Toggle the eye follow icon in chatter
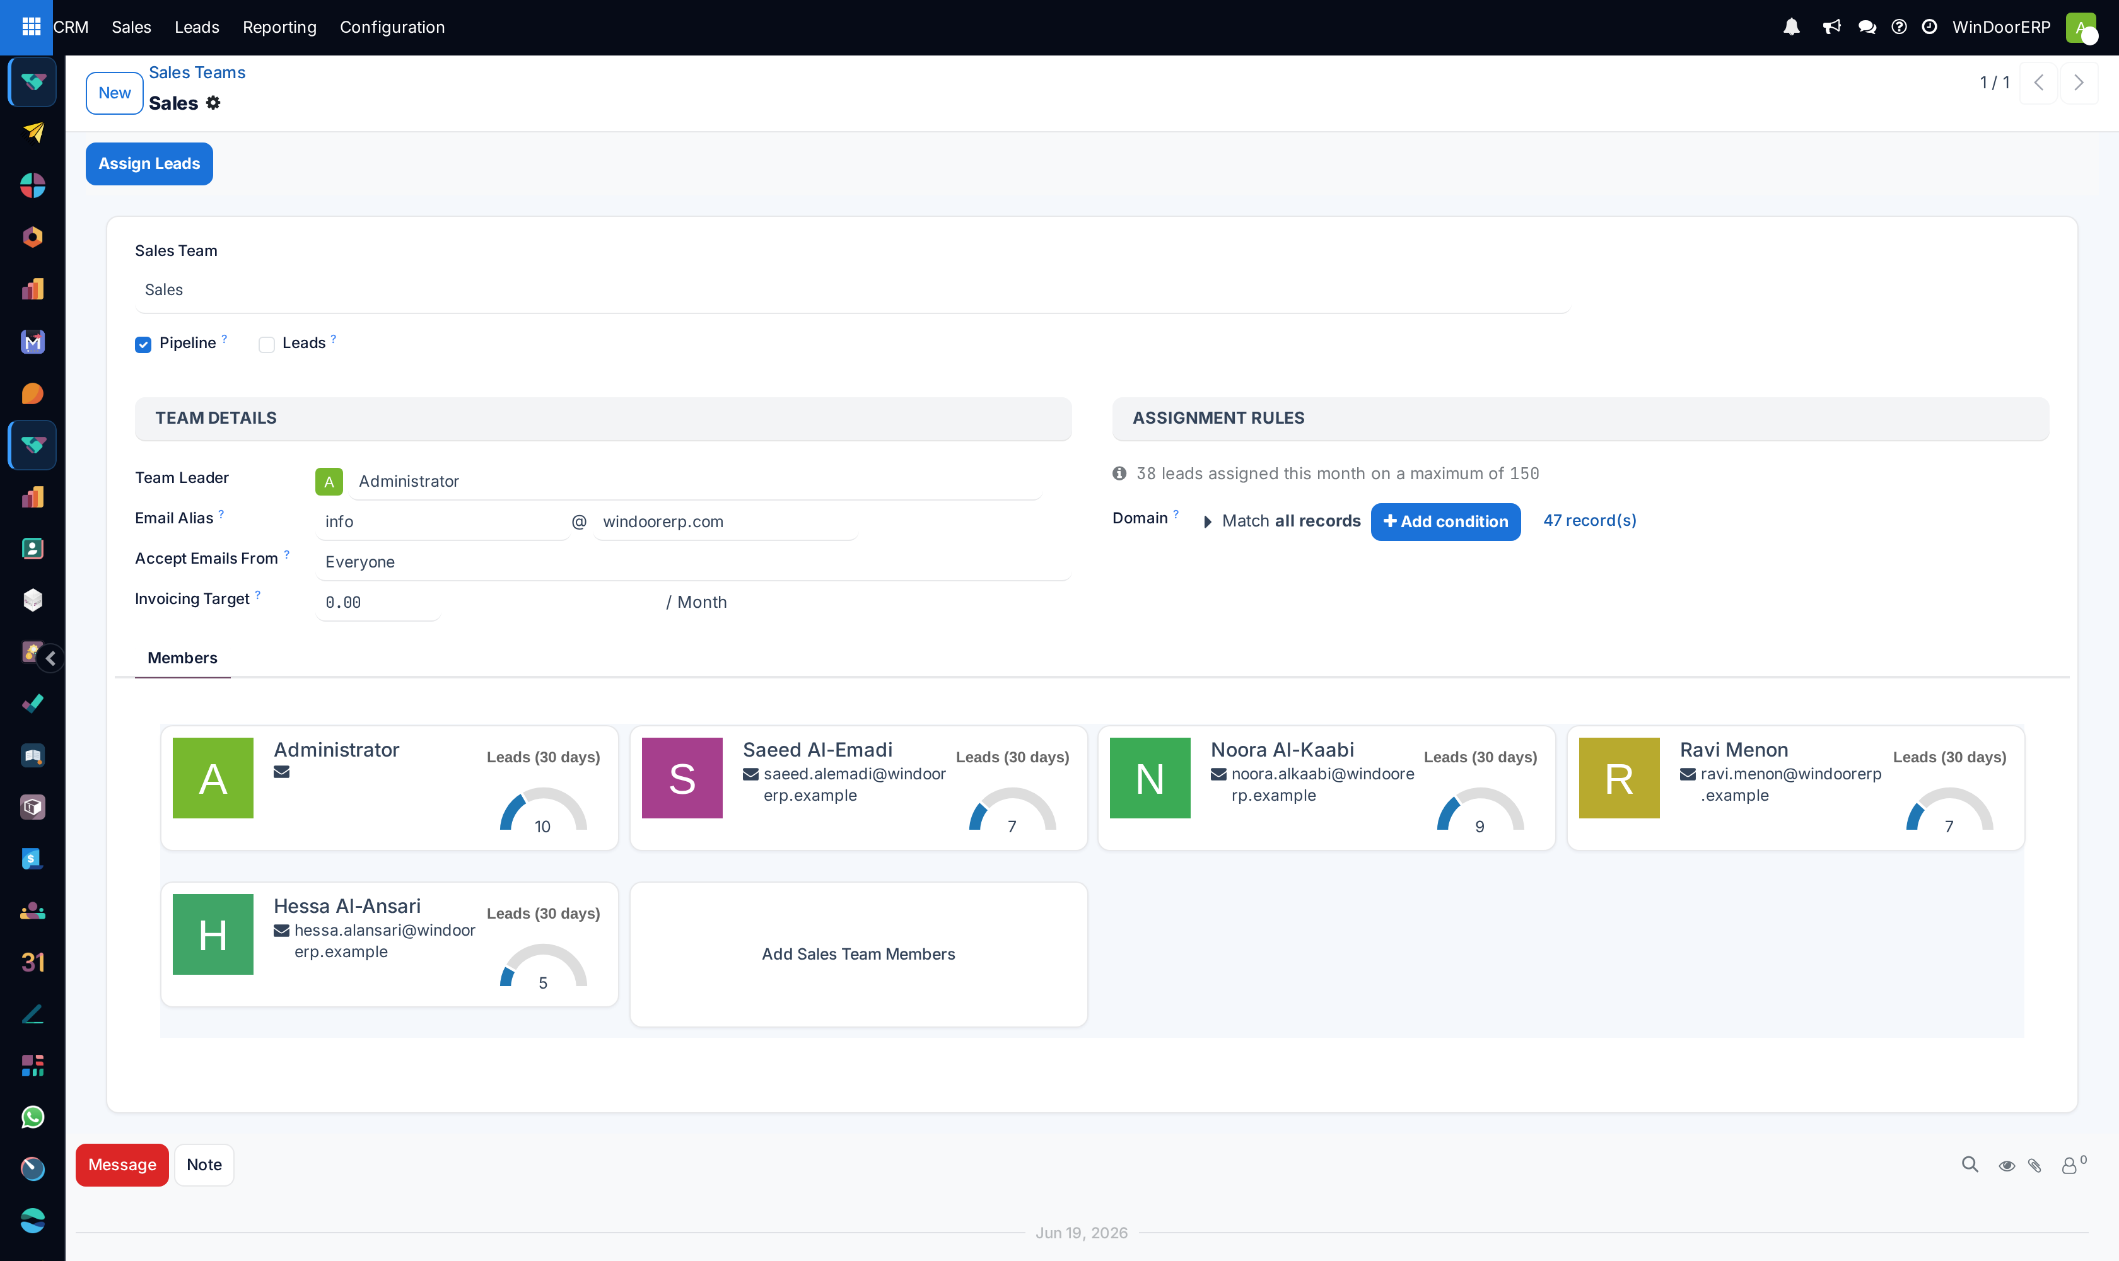The height and width of the screenshot is (1261, 2119). [x=2007, y=1166]
